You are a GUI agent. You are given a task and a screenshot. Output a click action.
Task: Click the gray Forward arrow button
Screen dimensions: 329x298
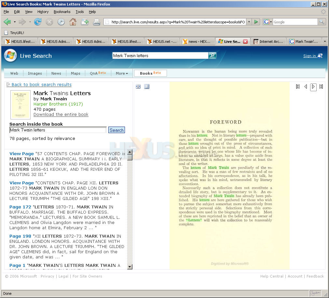click(22, 22)
